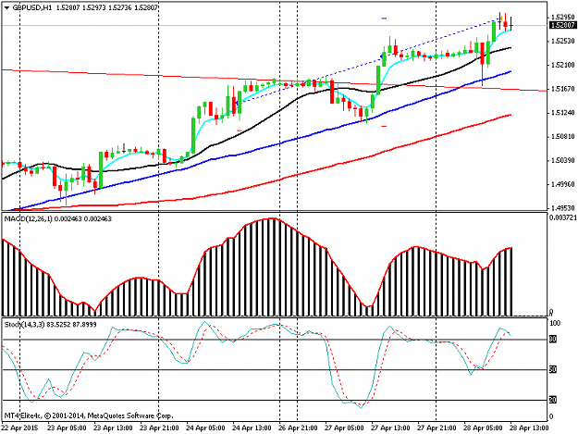Click the Stoch(14,3,3) indicator label
The height and width of the screenshot is (434, 578).
(x=24, y=325)
